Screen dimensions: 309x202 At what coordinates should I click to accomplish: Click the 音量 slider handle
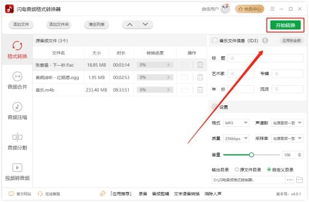pyautogui.click(x=251, y=155)
